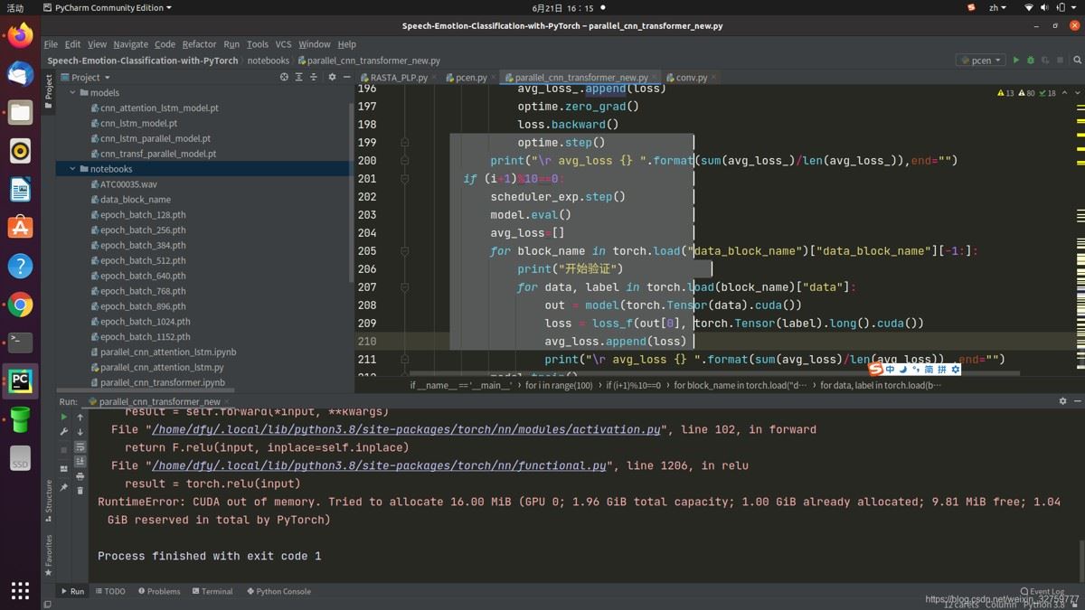1085x610 pixels.
Task: Open the pcen run configuration dropdown
Action: [x=981, y=61]
